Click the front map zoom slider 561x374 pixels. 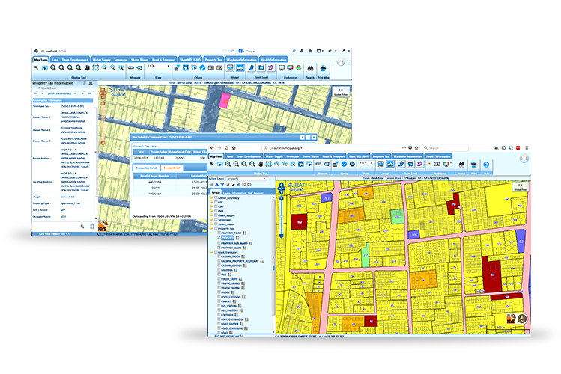tap(282, 216)
